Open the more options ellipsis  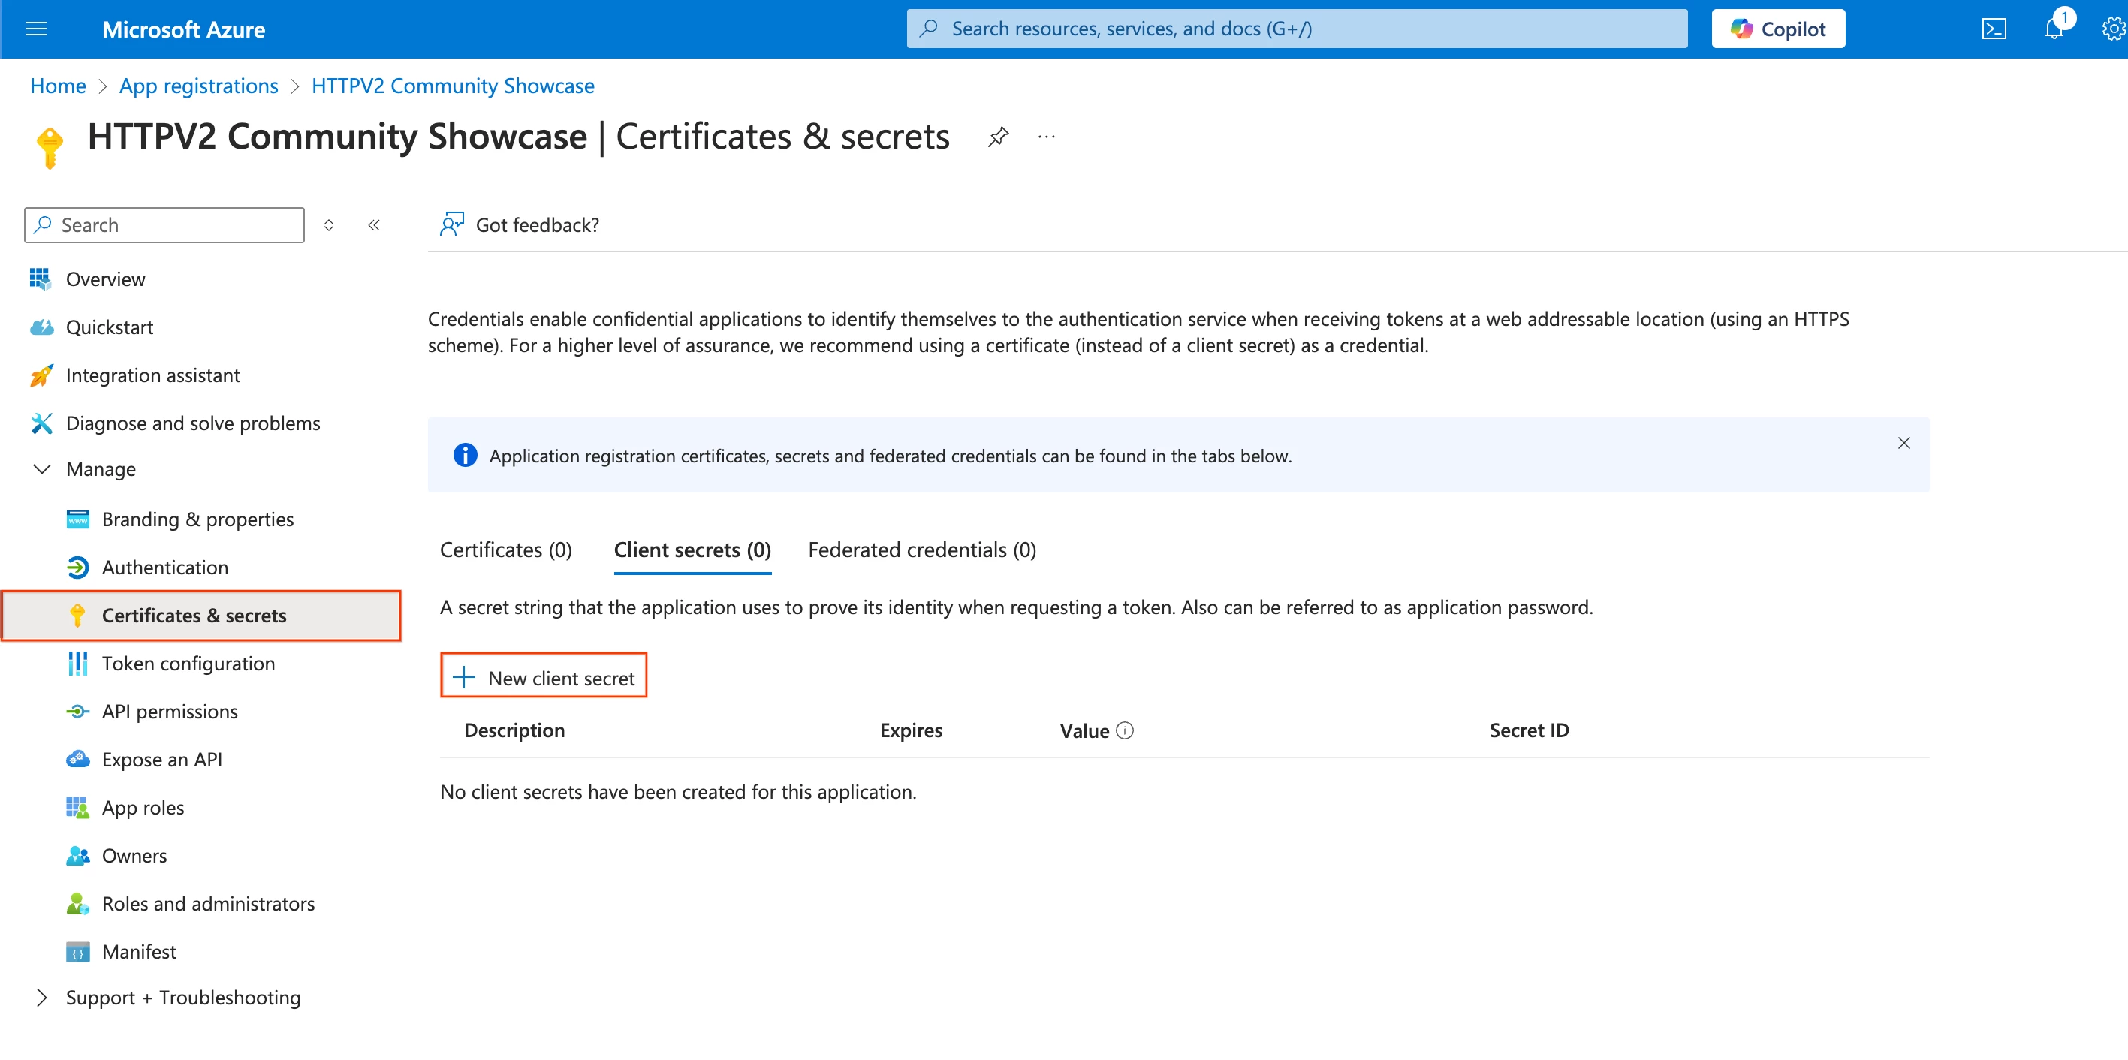coord(1047,137)
